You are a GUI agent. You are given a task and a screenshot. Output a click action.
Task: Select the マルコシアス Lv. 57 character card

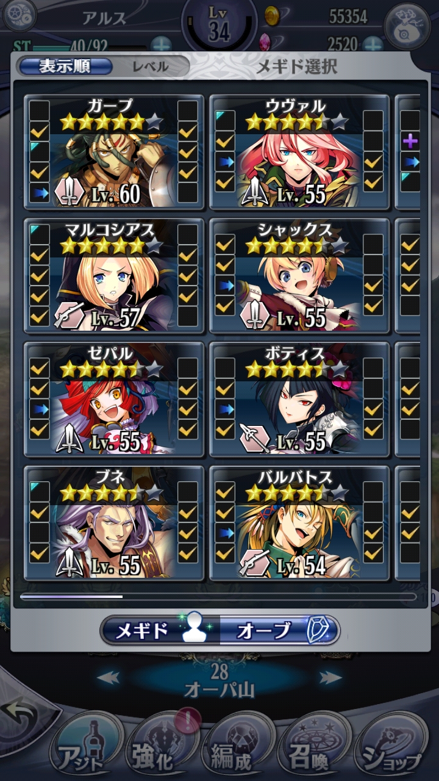tap(114, 276)
